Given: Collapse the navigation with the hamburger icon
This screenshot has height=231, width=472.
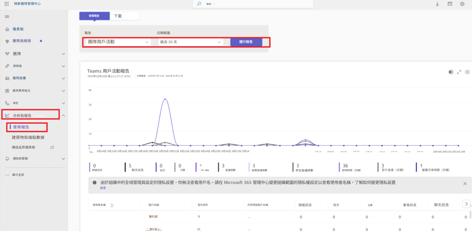Looking at the screenshot, I should (x=7, y=17).
